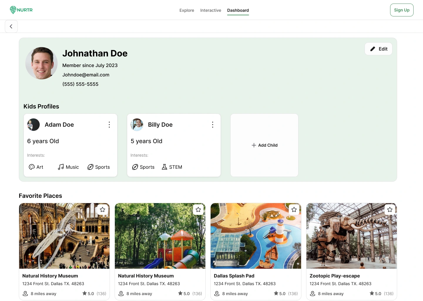
Task: Click the back chevron below the header
Action: [x=11, y=26]
